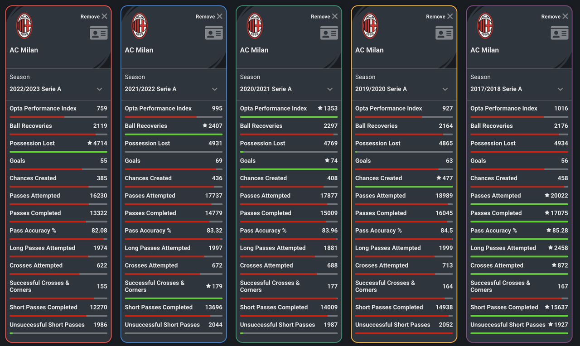Click the AC Milan crest on the 2017/2018 card
This screenshot has height=346, width=580.
[485, 26]
